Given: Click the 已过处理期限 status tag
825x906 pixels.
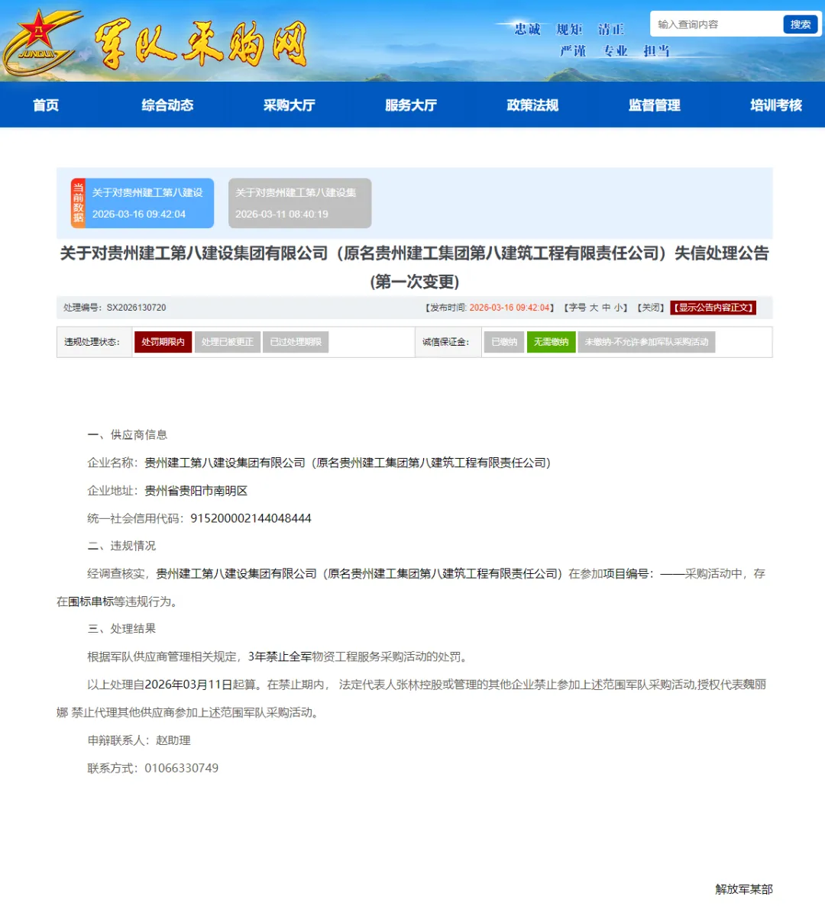Looking at the screenshot, I should tap(296, 342).
